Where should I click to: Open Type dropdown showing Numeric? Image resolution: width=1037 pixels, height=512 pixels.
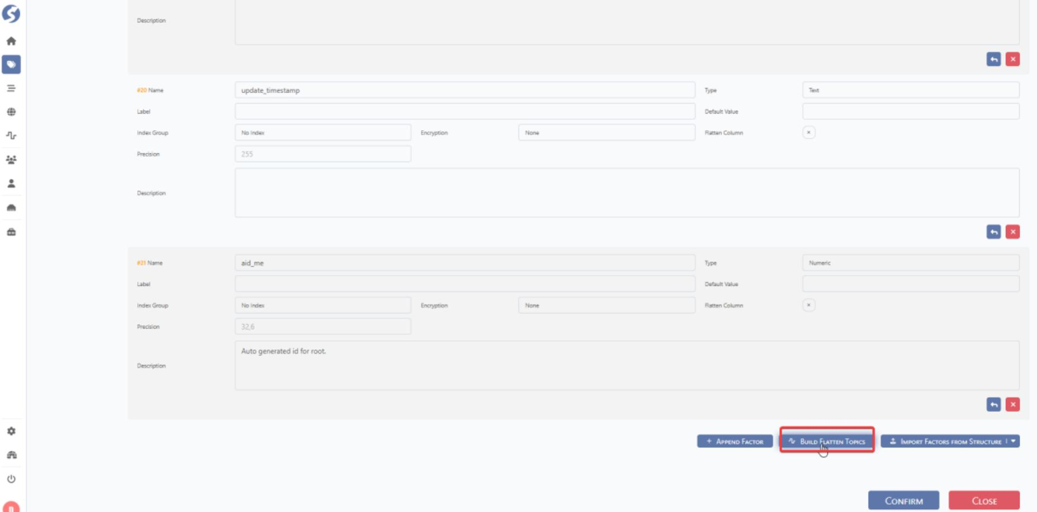(911, 263)
